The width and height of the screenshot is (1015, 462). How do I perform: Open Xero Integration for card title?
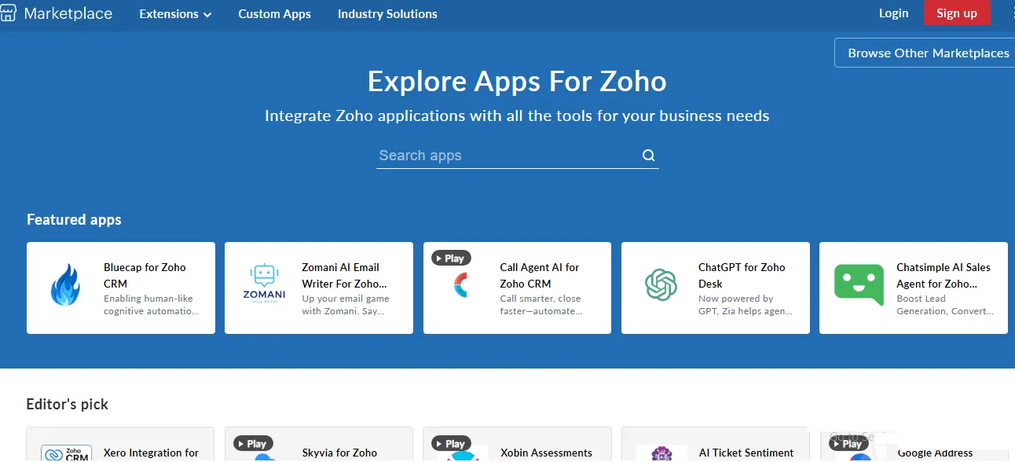tap(151, 453)
